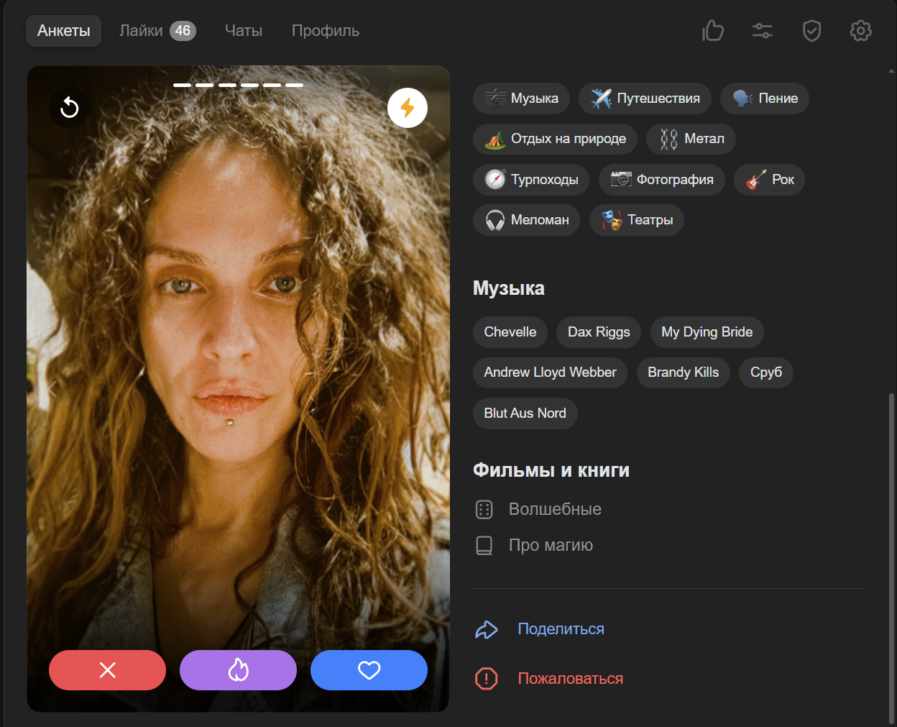897x727 pixels.
Task: Click the Chevelle artist chip
Action: click(510, 332)
